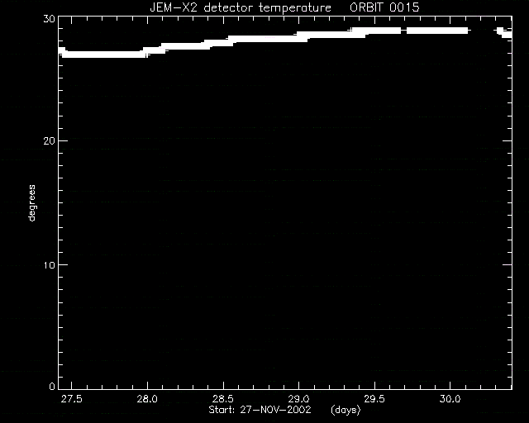Click the x-axis tick label 30.0

(x=450, y=399)
